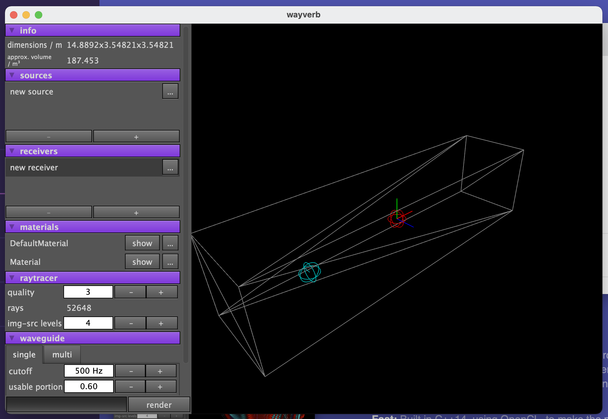Click the cutoff 500 Hz field
This screenshot has height=419, width=608.
tap(89, 371)
